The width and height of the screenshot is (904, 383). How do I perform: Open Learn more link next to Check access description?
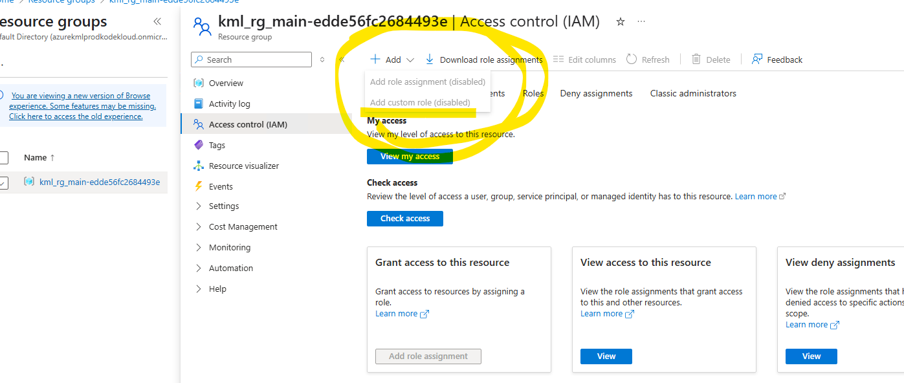(760, 196)
